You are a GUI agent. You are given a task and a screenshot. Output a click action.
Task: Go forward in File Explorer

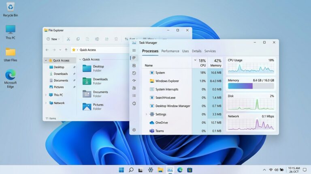(54, 50)
